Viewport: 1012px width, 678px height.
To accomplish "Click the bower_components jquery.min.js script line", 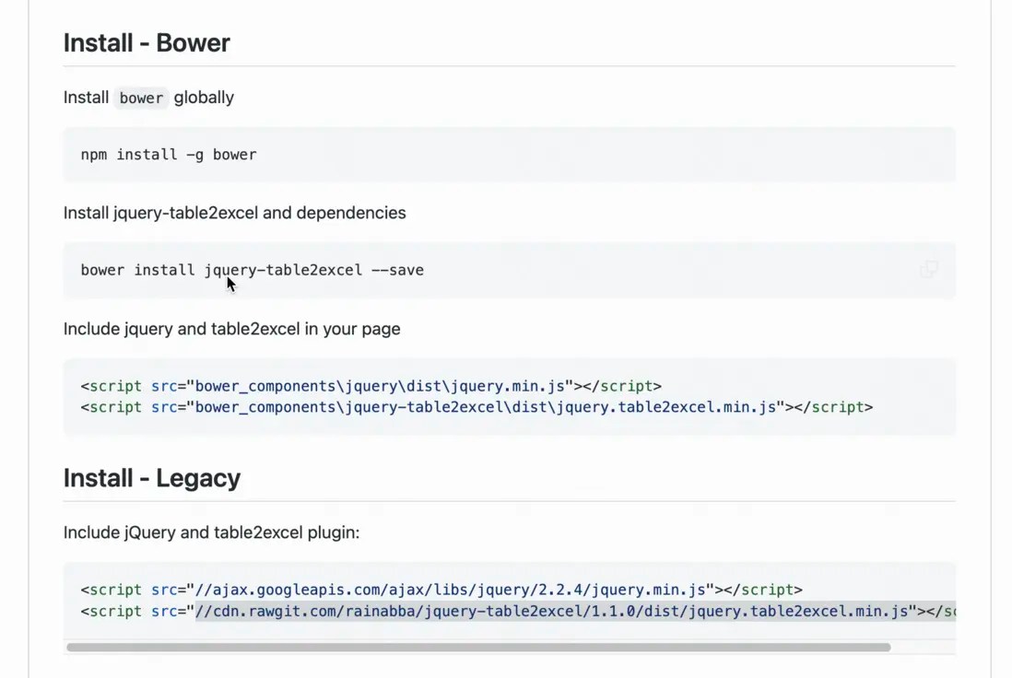I will 369,385.
